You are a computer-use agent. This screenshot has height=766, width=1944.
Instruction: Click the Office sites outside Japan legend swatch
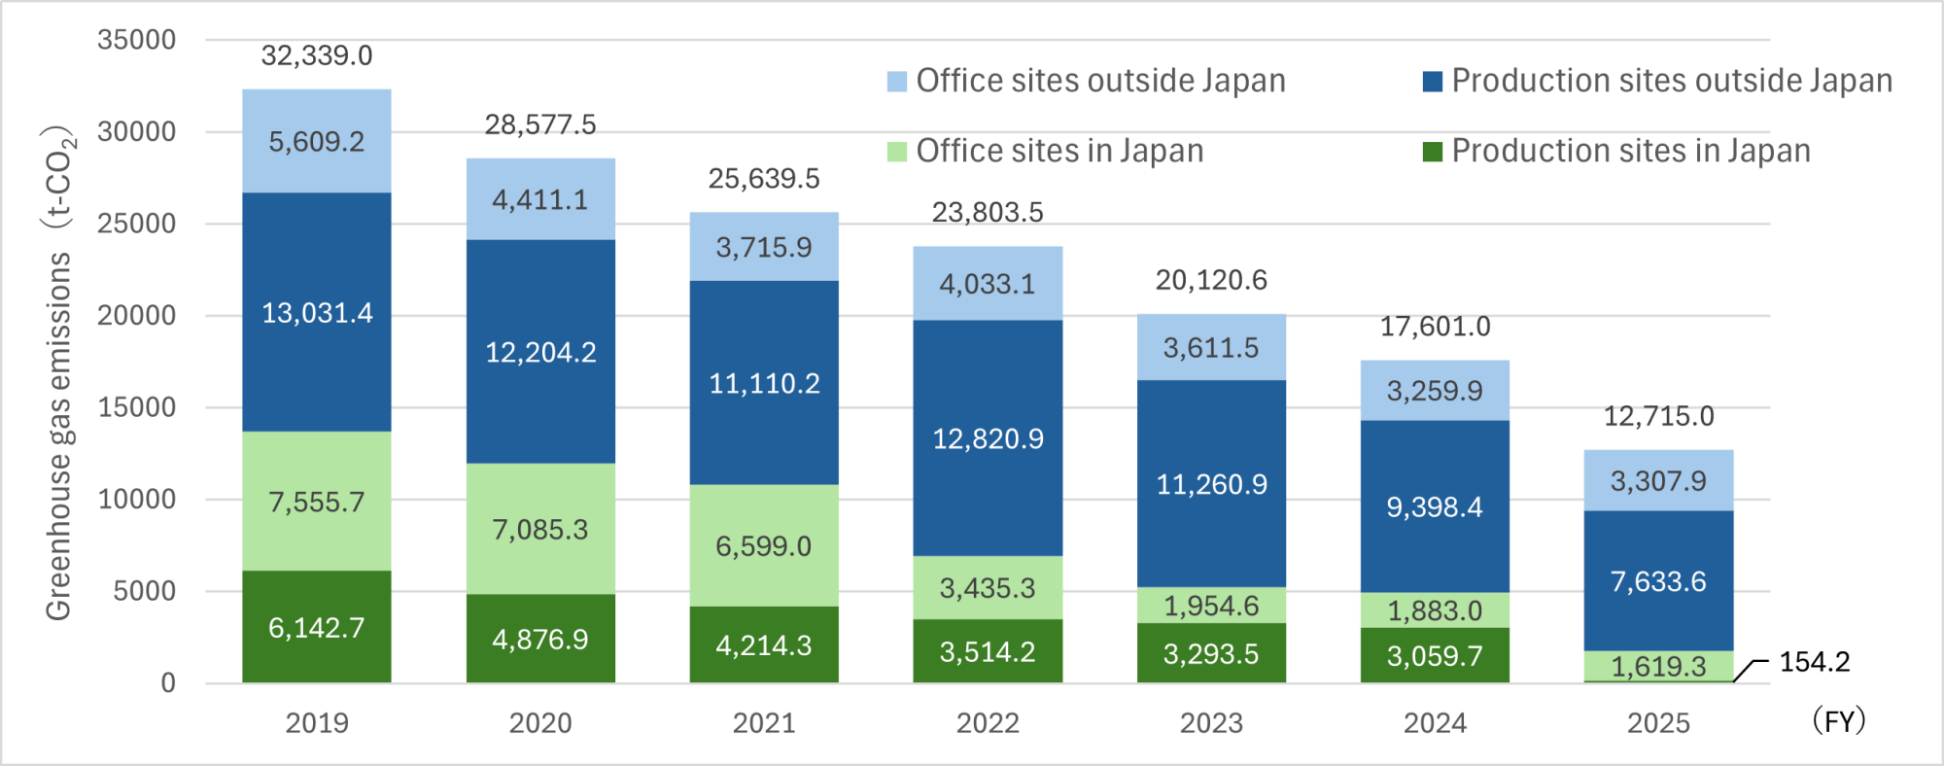[x=896, y=82]
